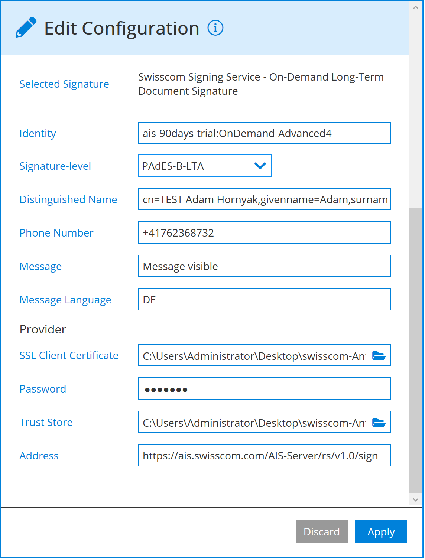The height and width of the screenshot is (560, 425).
Task: Click the vertical scrollbar thumb
Action: click(416, 350)
